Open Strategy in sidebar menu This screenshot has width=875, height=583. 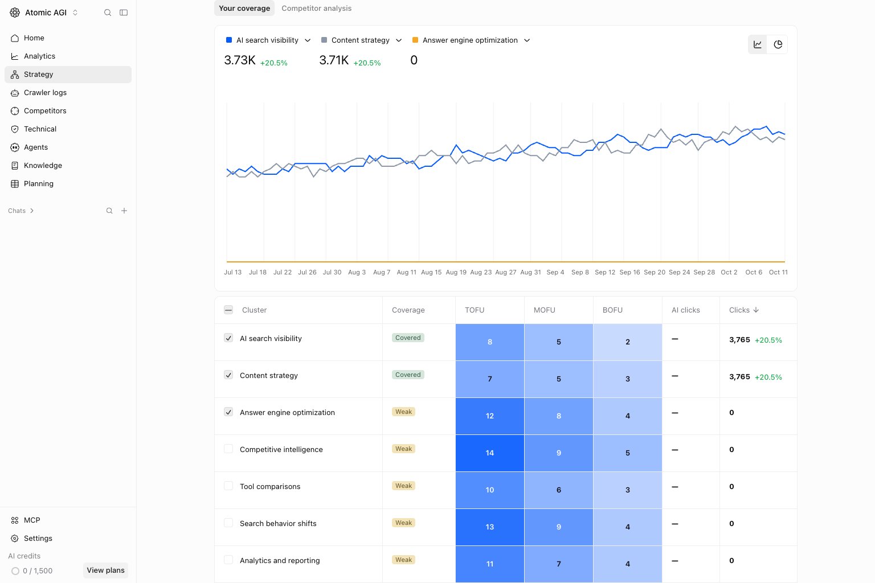[68, 75]
